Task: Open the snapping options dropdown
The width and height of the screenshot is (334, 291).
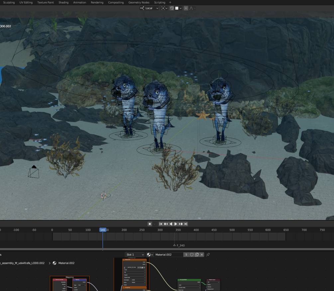Action: tap(178, 8)
